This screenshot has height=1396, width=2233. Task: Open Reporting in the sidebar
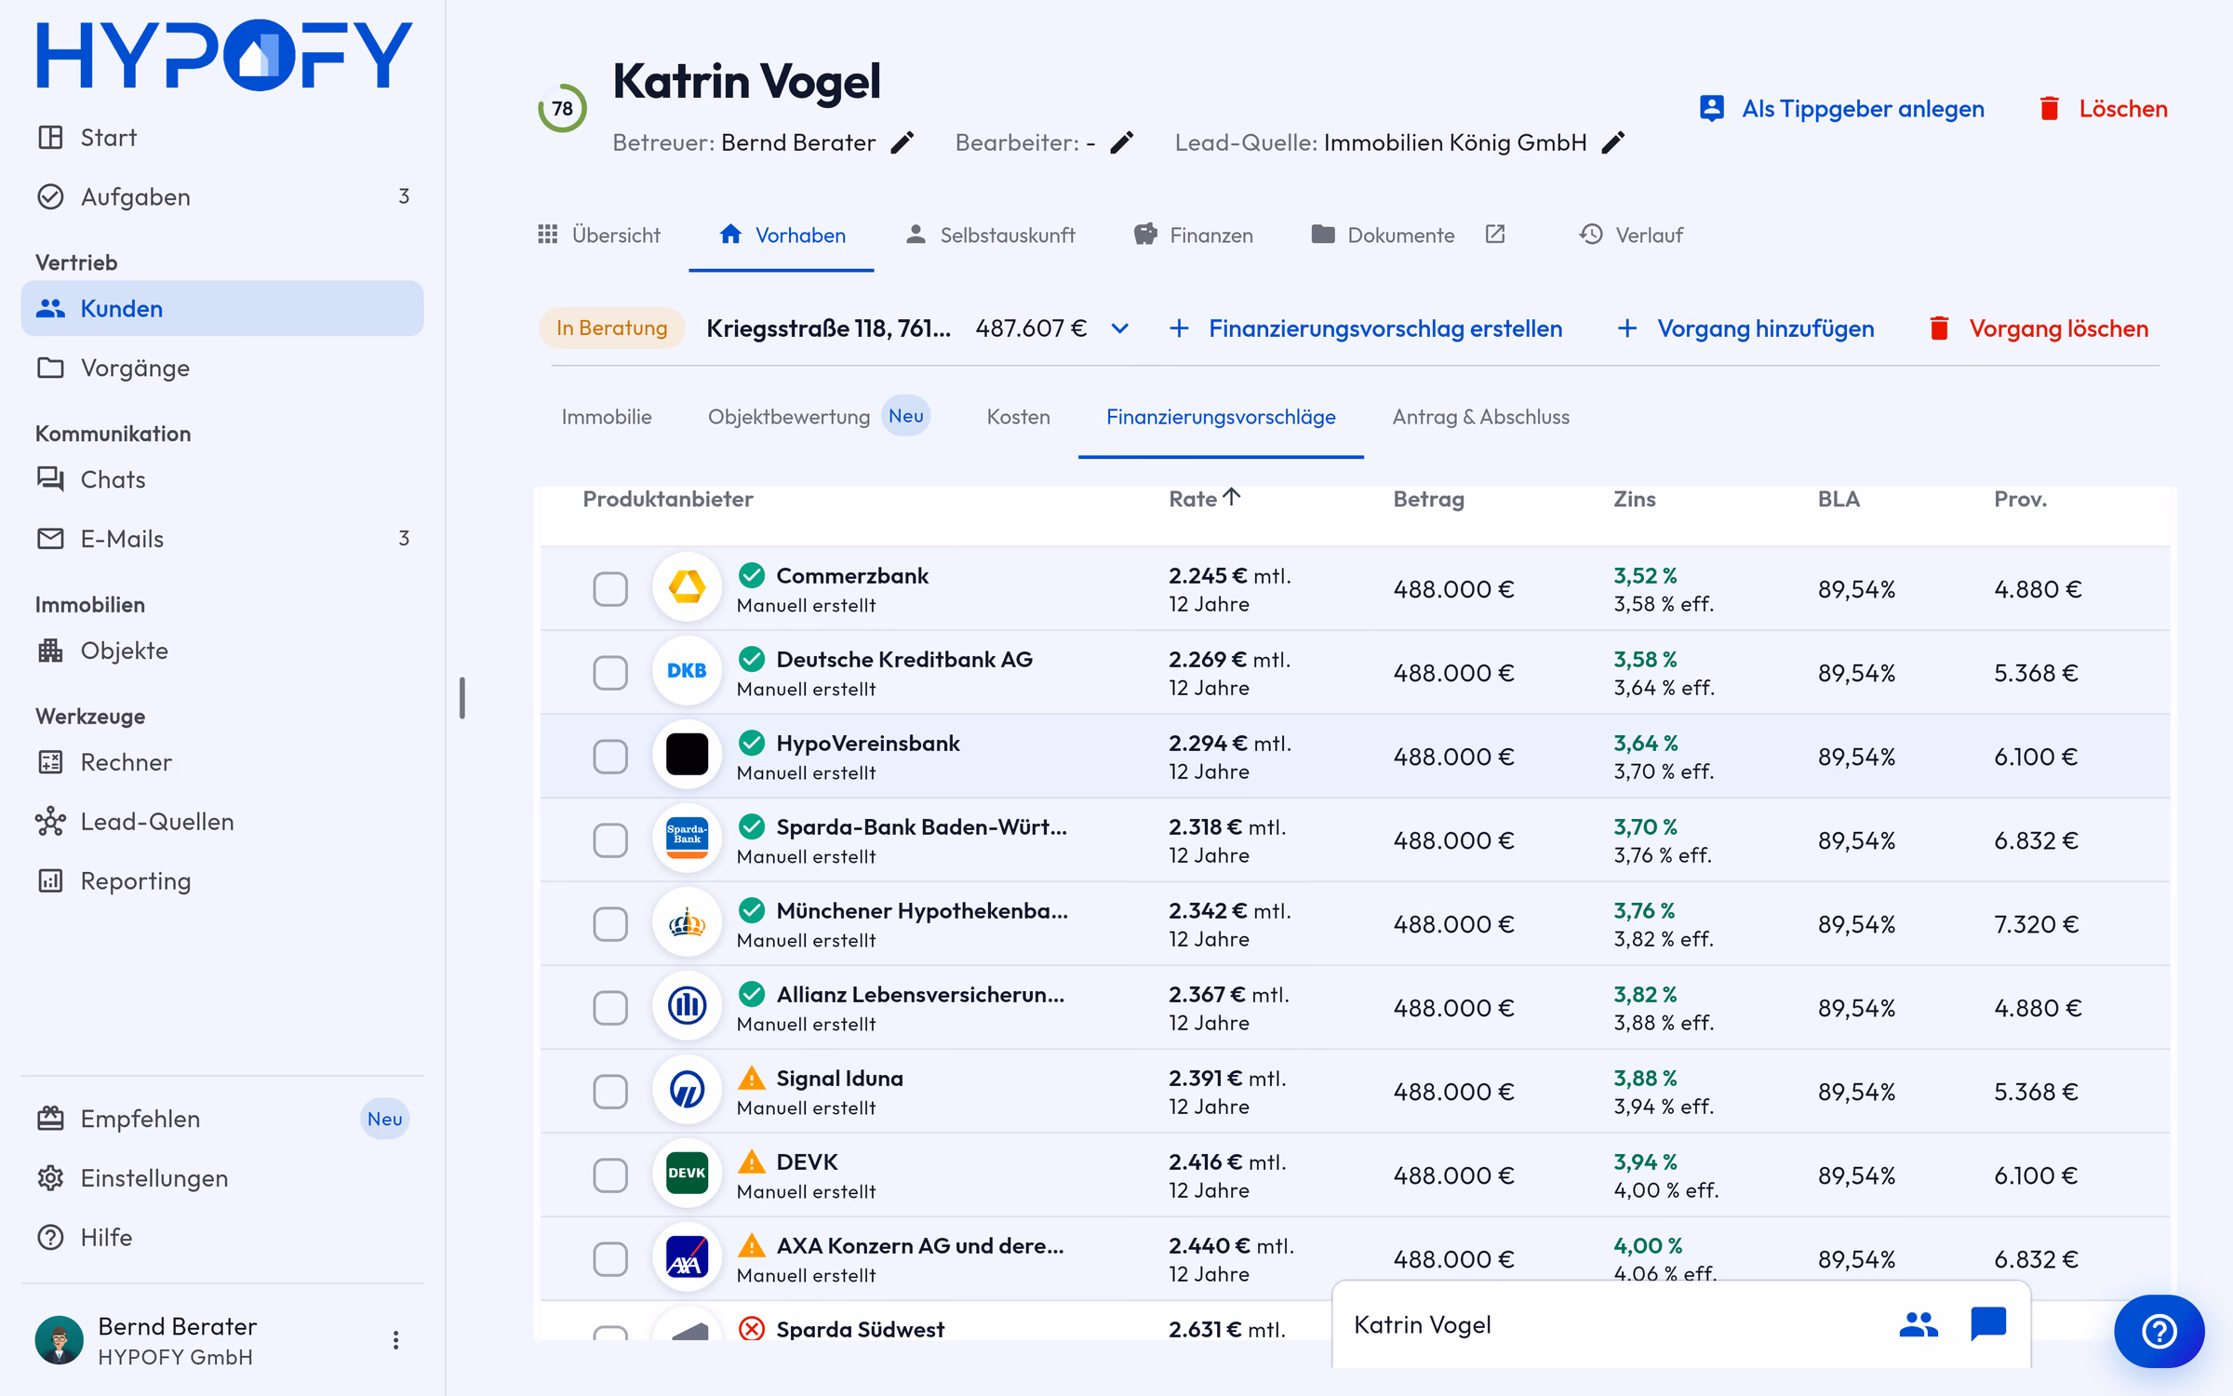(222, 880)
